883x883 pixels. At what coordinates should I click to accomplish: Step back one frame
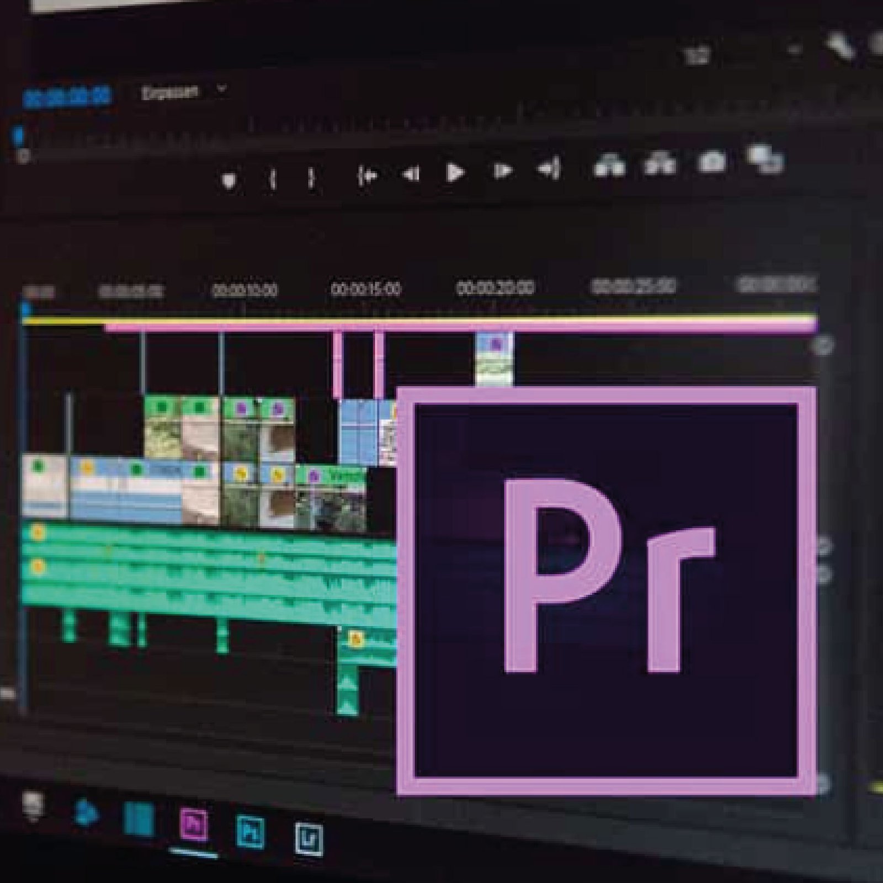[x=411, y=174]
